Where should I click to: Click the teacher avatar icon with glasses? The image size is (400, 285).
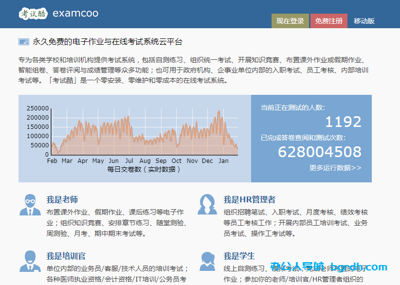pos(30,205)
